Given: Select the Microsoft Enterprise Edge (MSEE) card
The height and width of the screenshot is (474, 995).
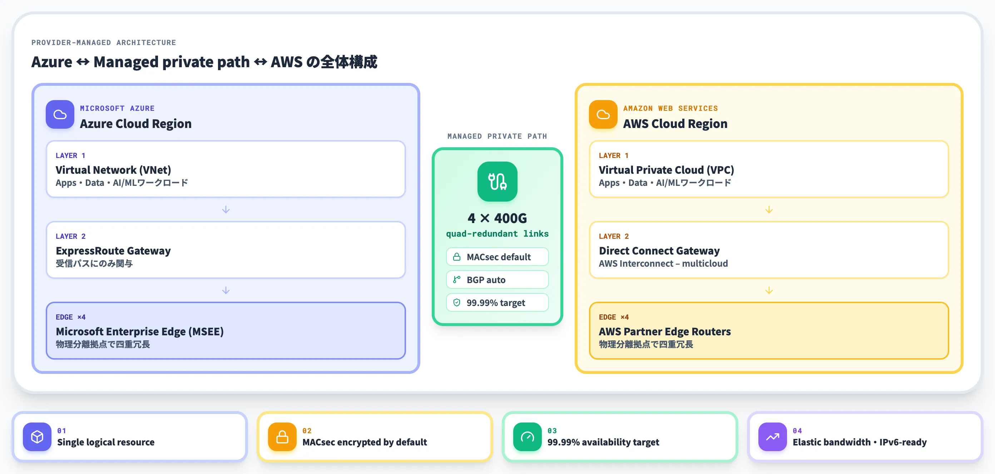Looking at the screenshot, I should click(x=226, y=331).
